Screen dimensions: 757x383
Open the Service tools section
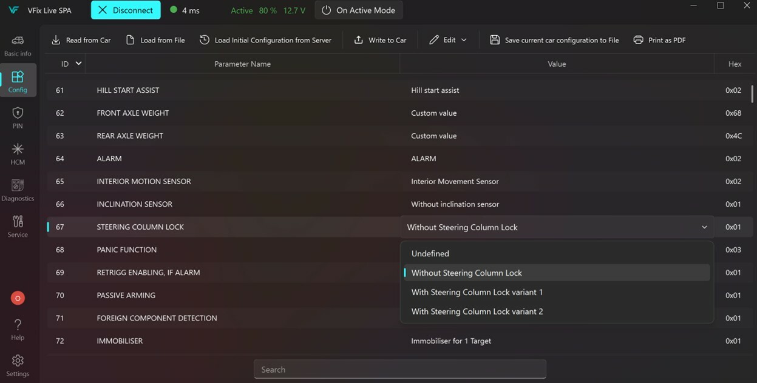[x=18, y=227]
